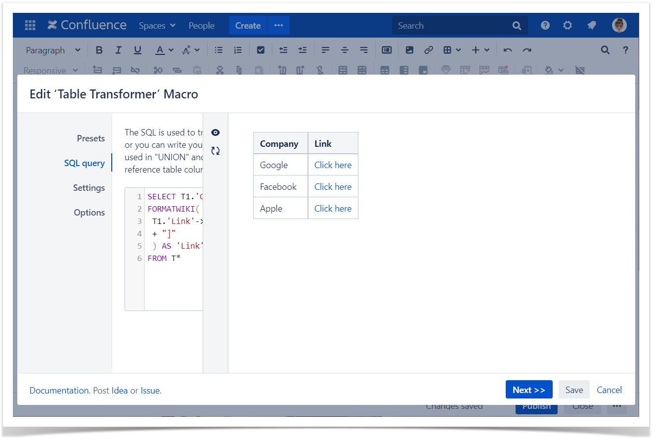Click the insert link icon
The image size is (656, 441).
(429, 50)
